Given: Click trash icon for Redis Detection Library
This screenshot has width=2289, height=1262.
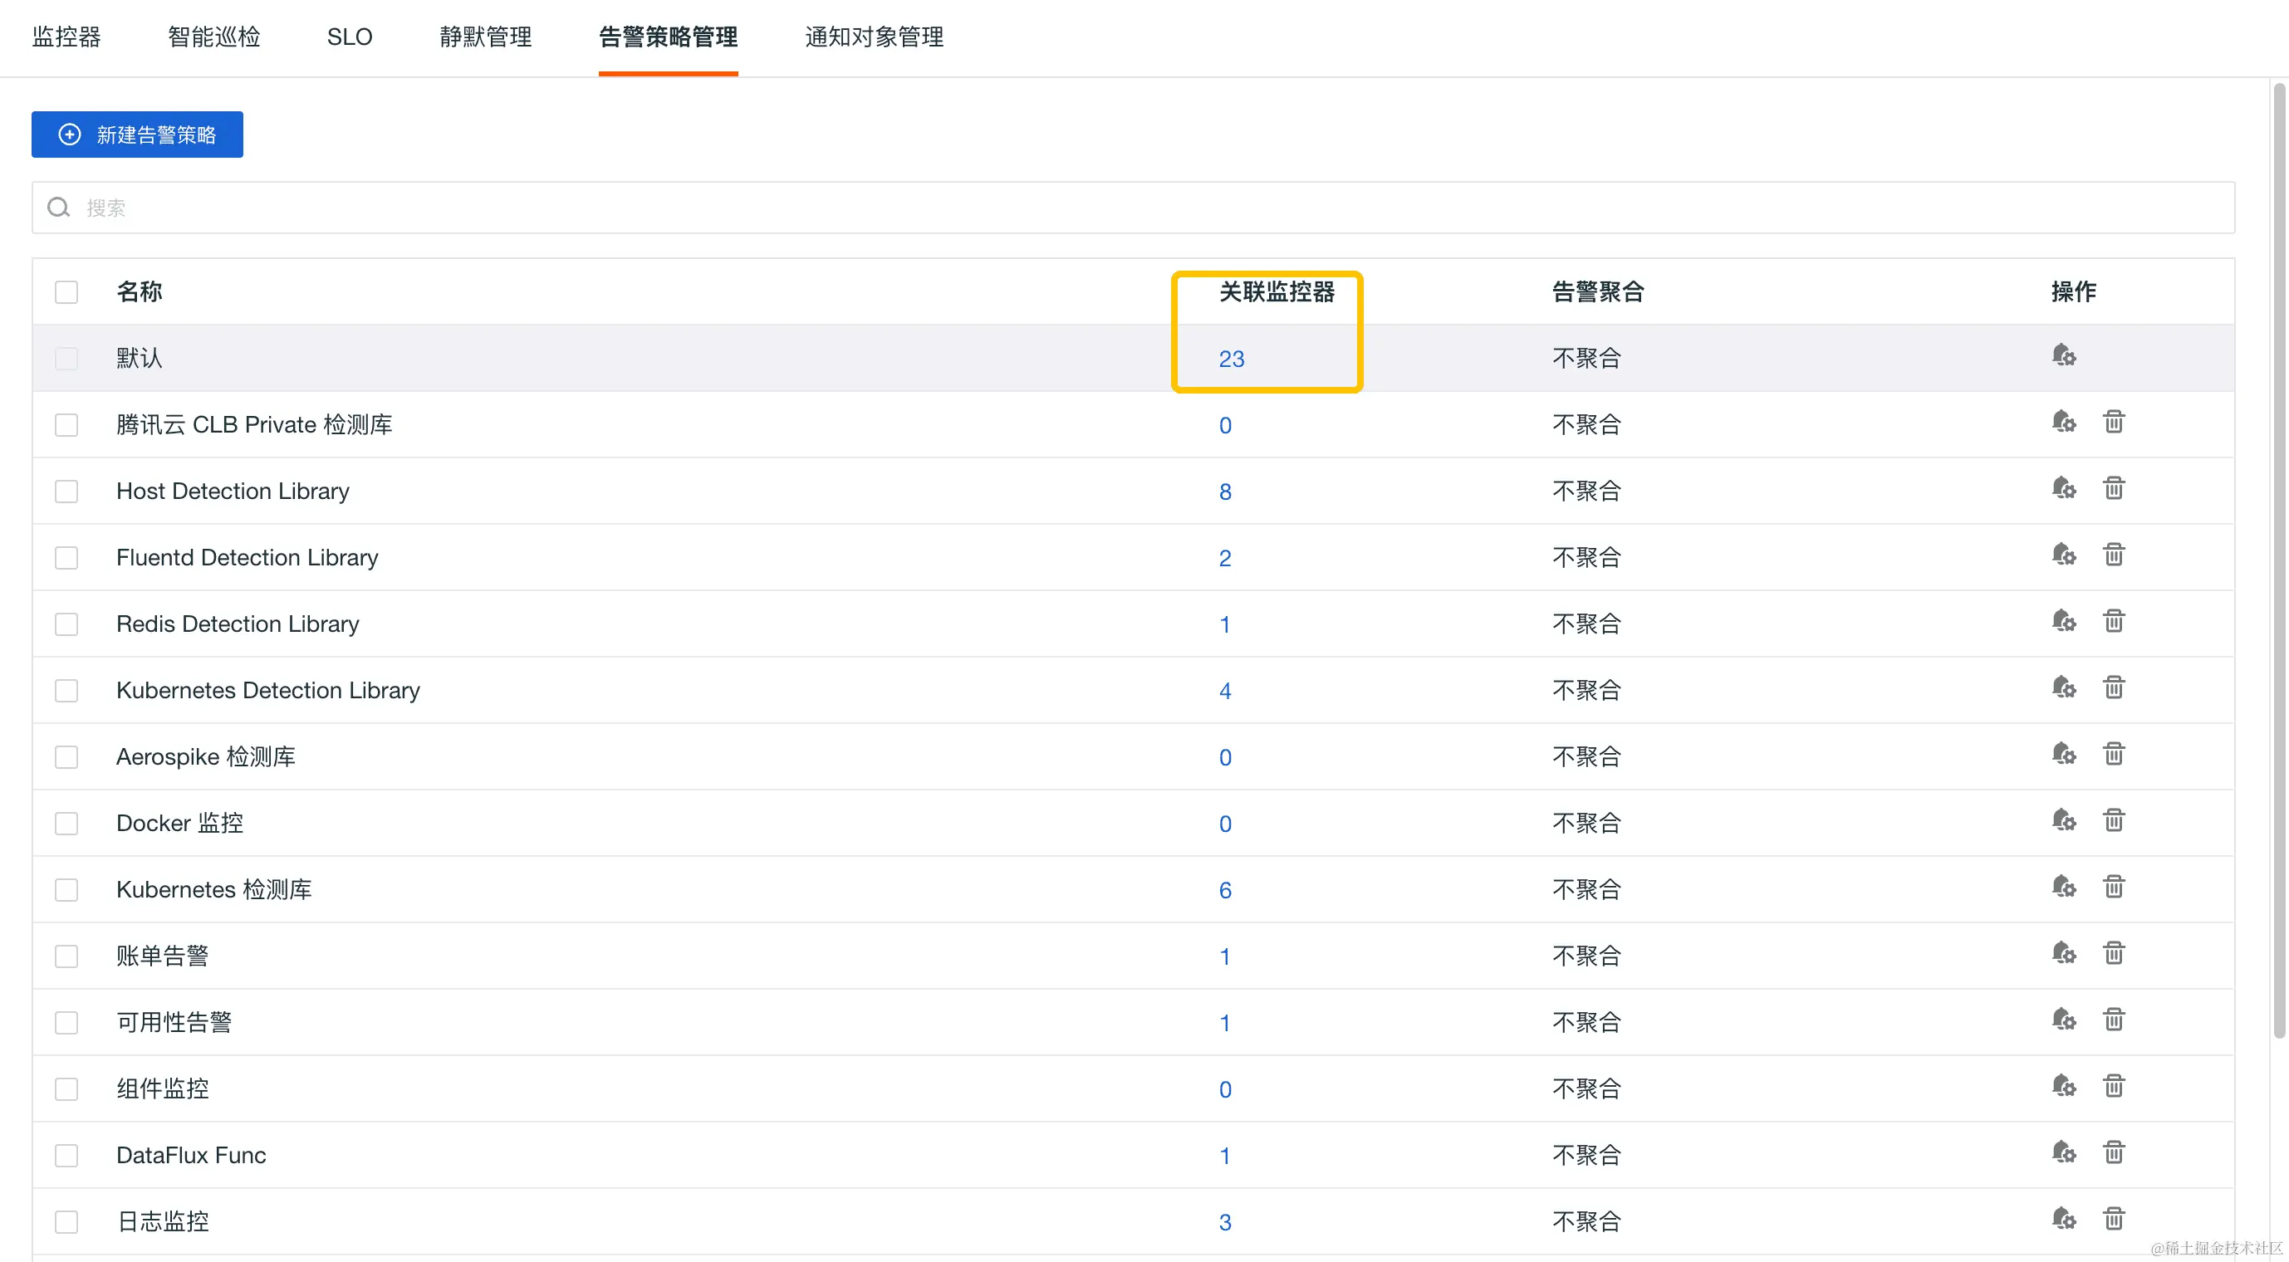Looking at the screenshot, I should coord(2113,622).
